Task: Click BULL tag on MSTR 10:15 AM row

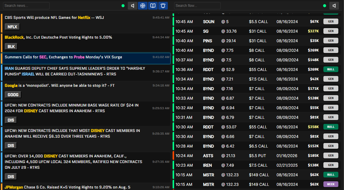Action: 331,175
